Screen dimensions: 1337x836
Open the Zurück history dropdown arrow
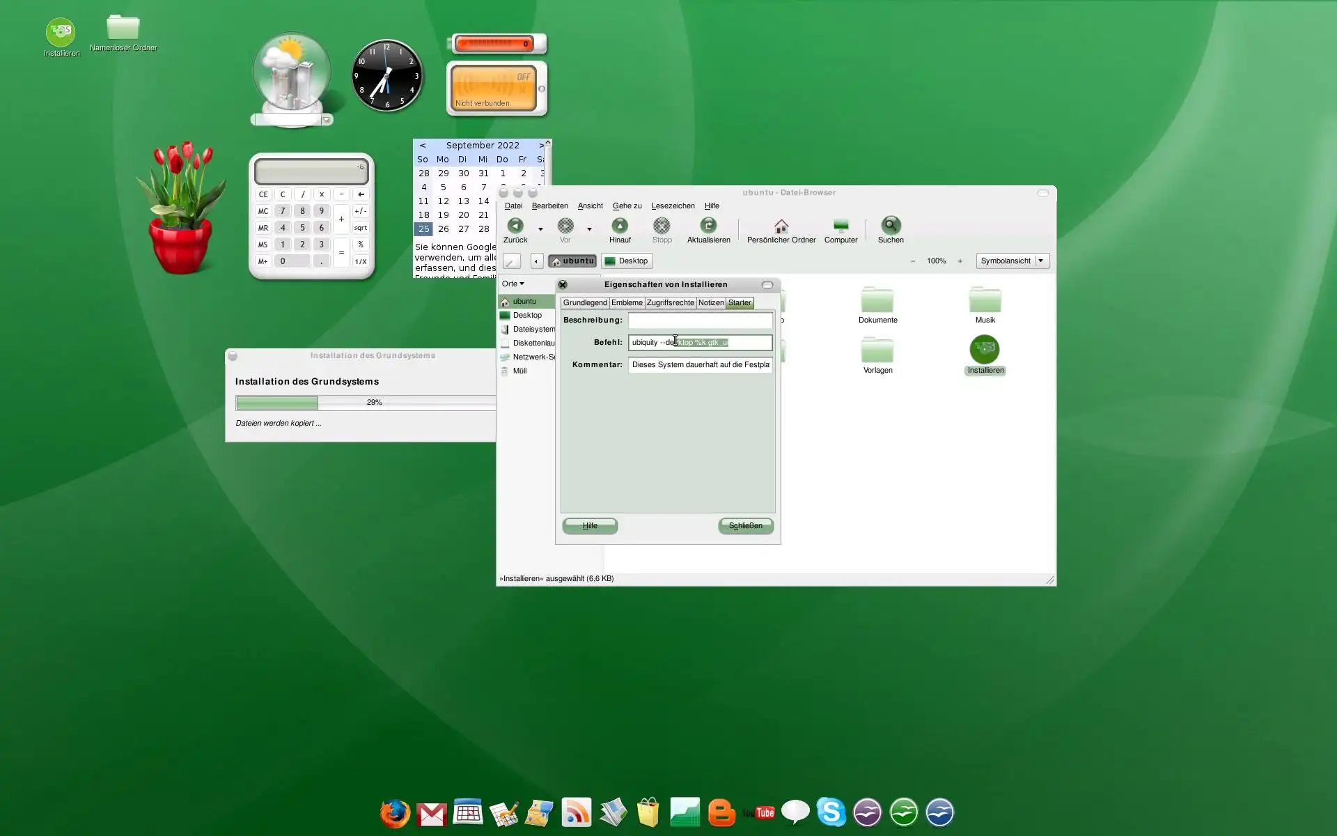(x=540, y=229)
